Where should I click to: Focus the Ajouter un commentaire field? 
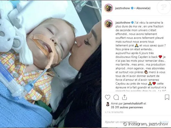[x=131, y=122]
